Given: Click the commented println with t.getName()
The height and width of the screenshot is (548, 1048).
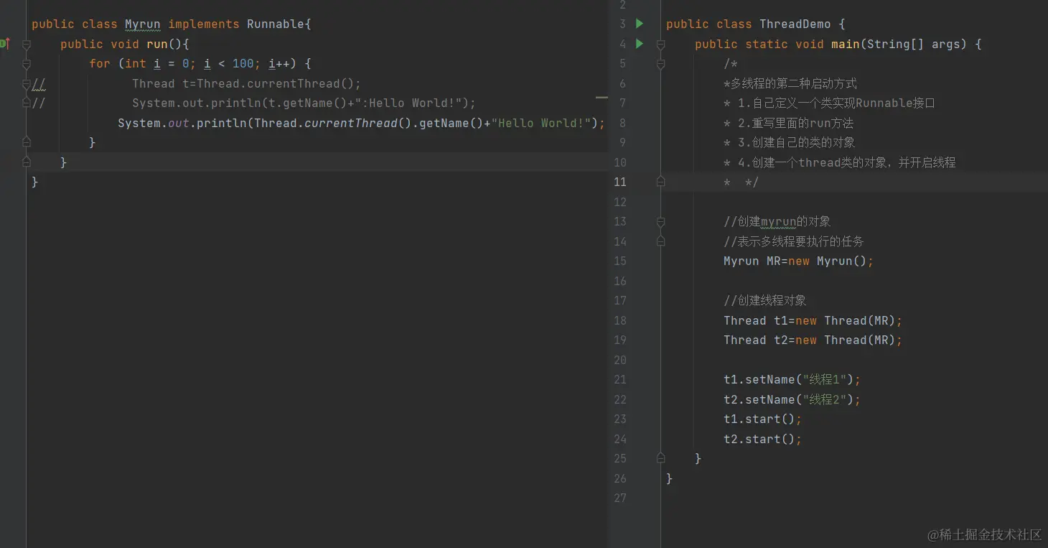Looking at the screenshot, I should [x=304, y=103].
